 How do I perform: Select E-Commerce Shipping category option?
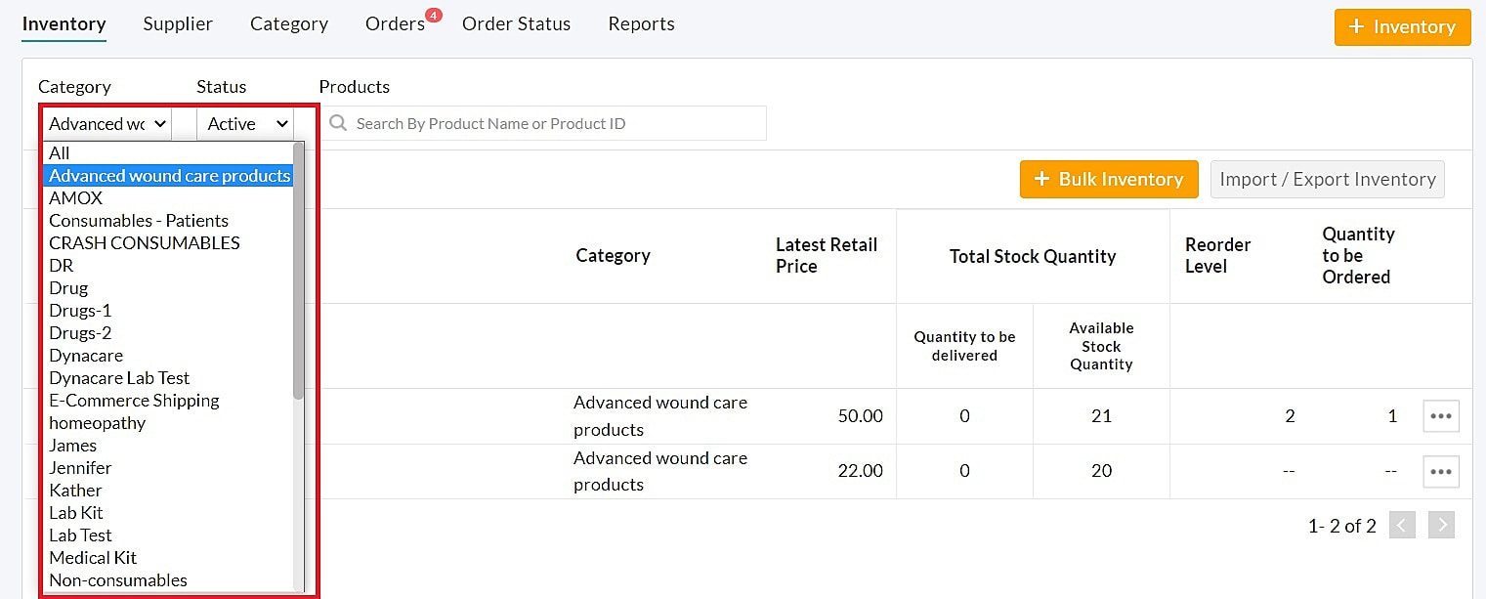tap(134, 401)
